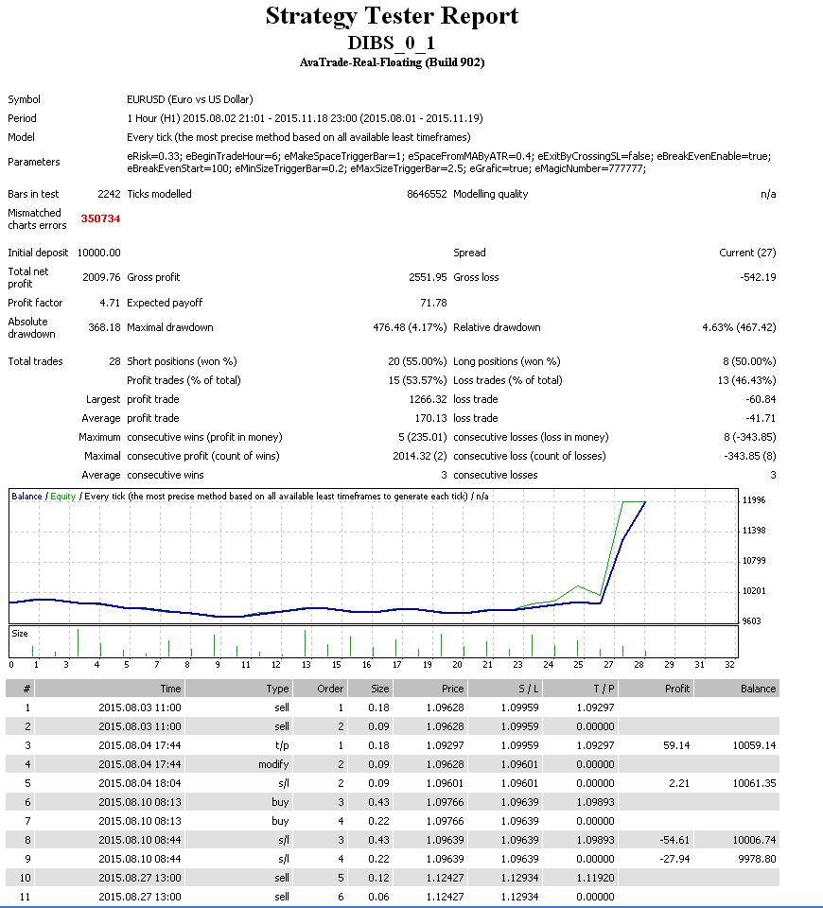Click the Initial deposit value 10000.00
Viewport: 823px width, 908px height.
point(99,253)
